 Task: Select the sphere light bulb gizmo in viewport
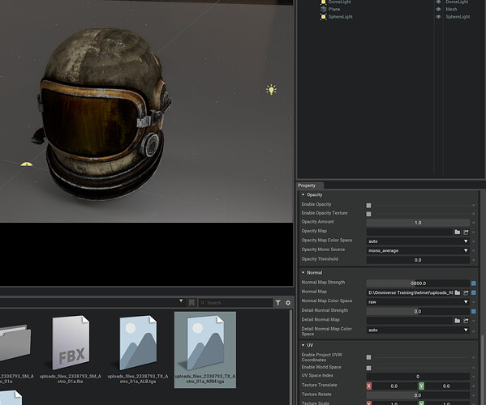click(x=271, y=90)
